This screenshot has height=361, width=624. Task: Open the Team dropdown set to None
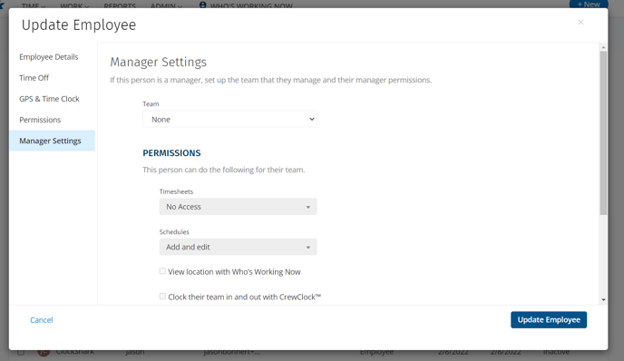click(x=229, y=120)
